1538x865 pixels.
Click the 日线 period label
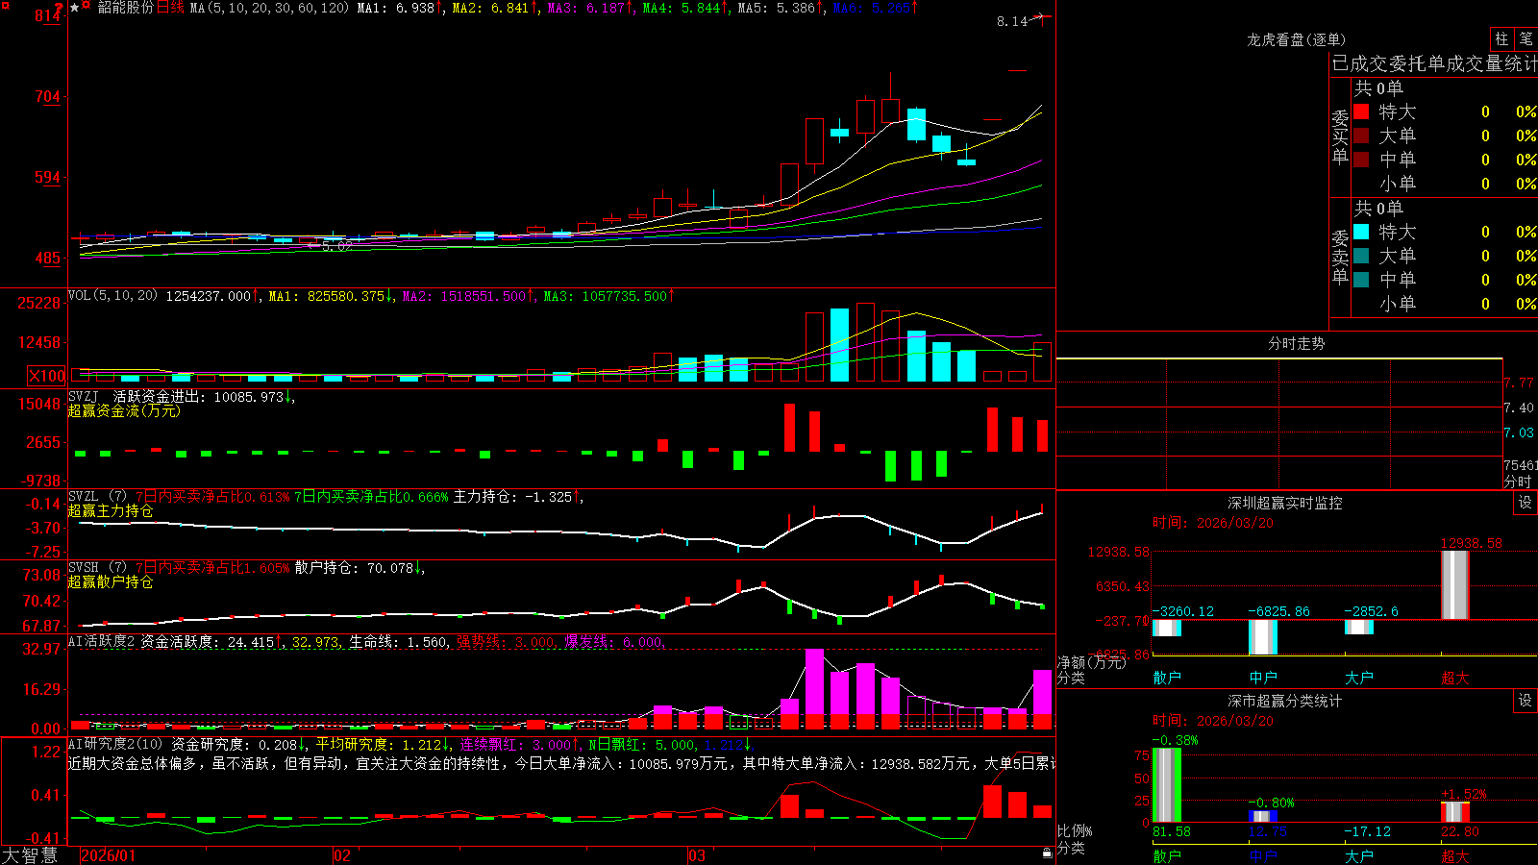(170, 8)
